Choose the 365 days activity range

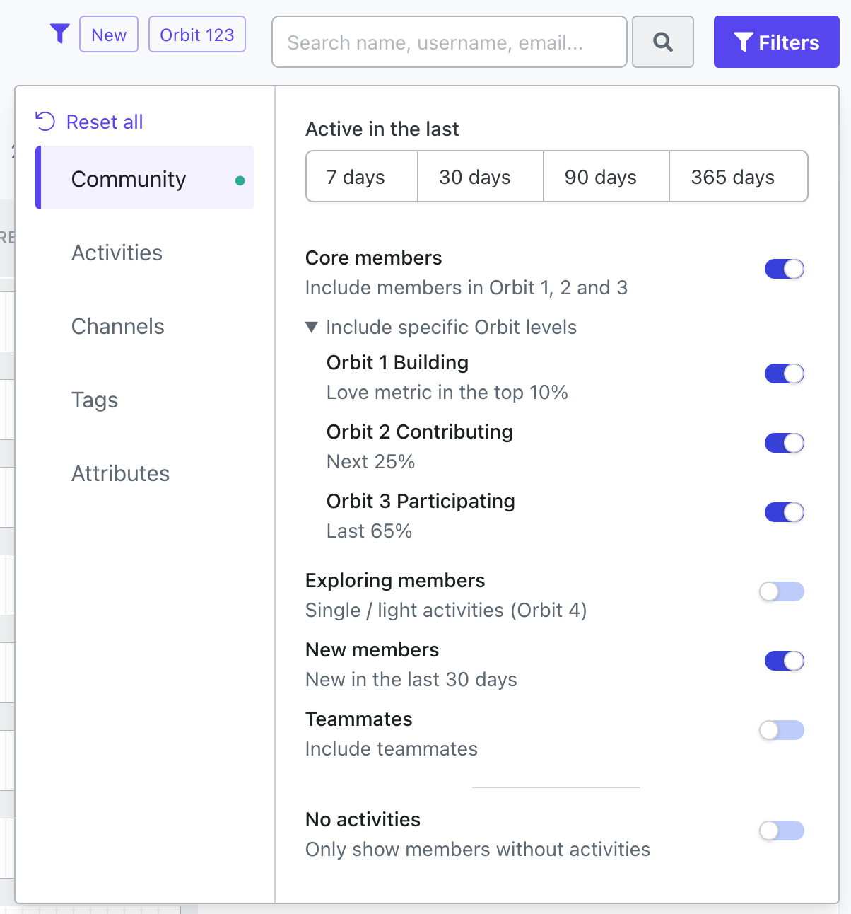point(738,177)
